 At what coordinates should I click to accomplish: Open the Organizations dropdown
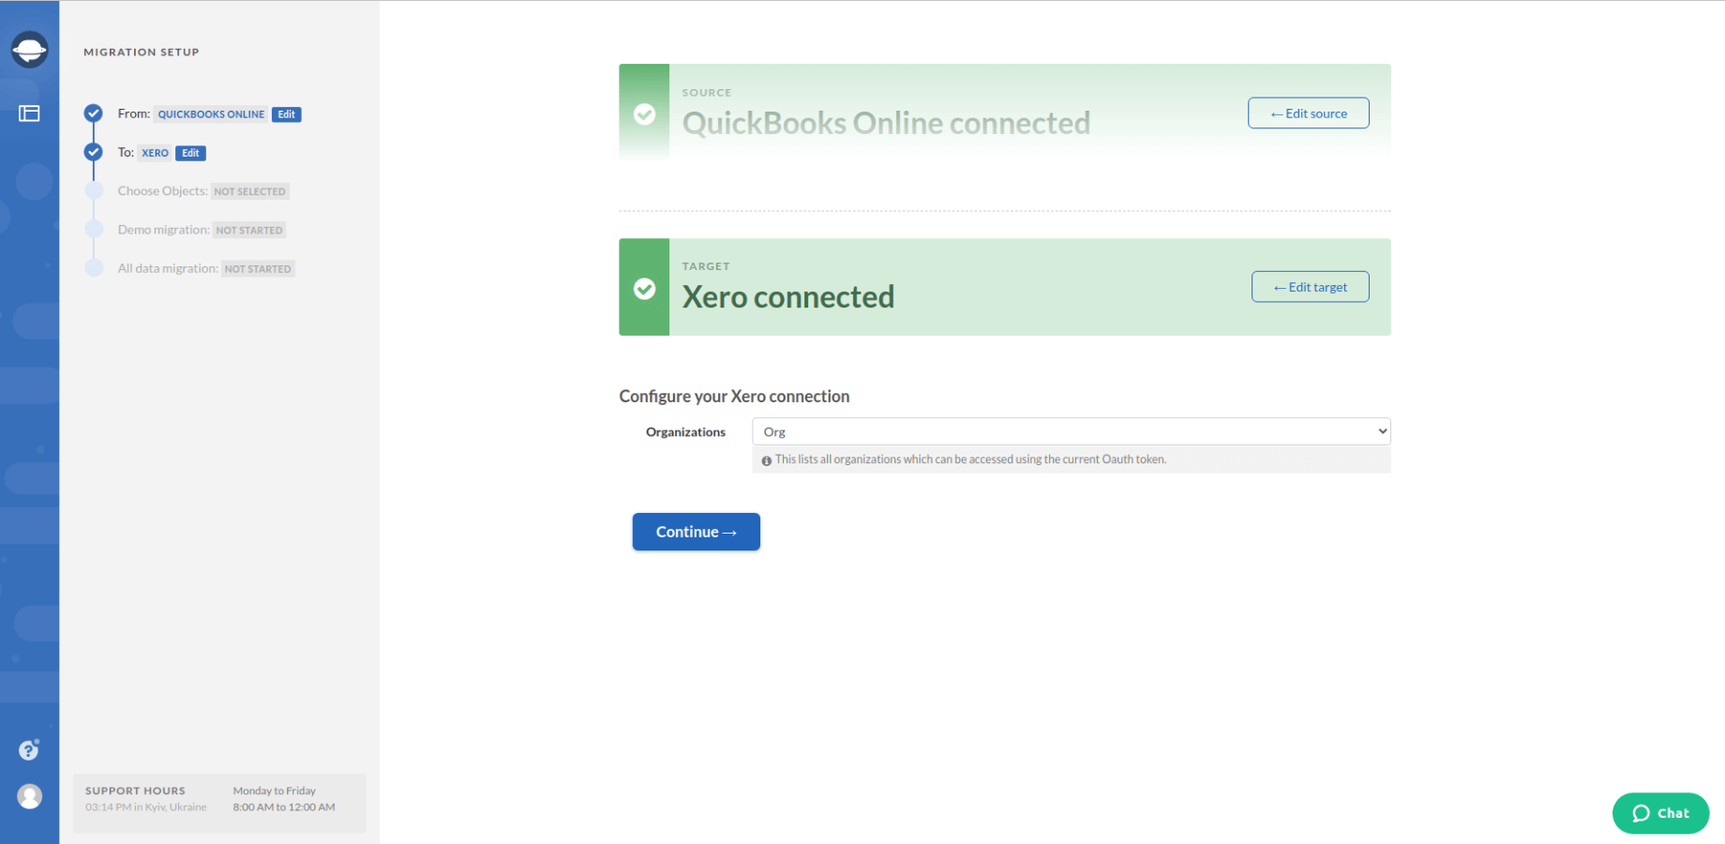(1071, 431)
